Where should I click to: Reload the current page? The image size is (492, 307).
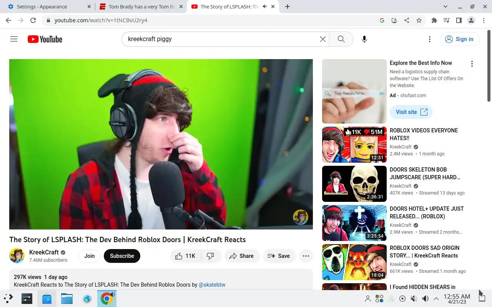(33, 20)
